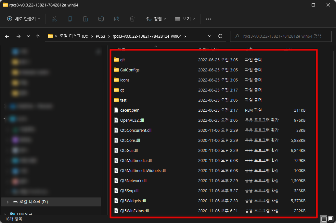This screenshot has width=336, height=223.
Task: Select 로컬 디스크 (D:) in navigation pane
Action: pyautogui.click(x=51, y=202)
